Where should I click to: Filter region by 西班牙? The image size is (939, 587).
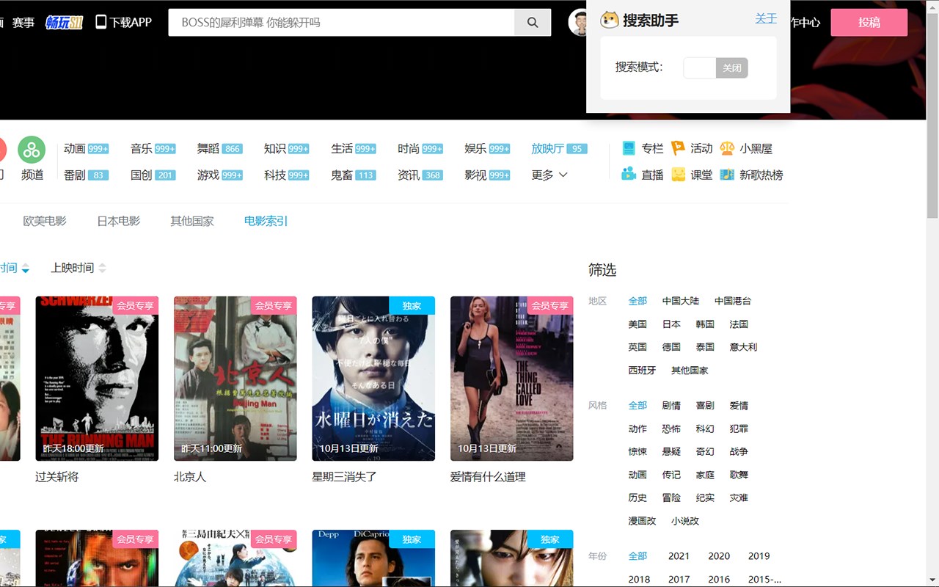point(642,371)
